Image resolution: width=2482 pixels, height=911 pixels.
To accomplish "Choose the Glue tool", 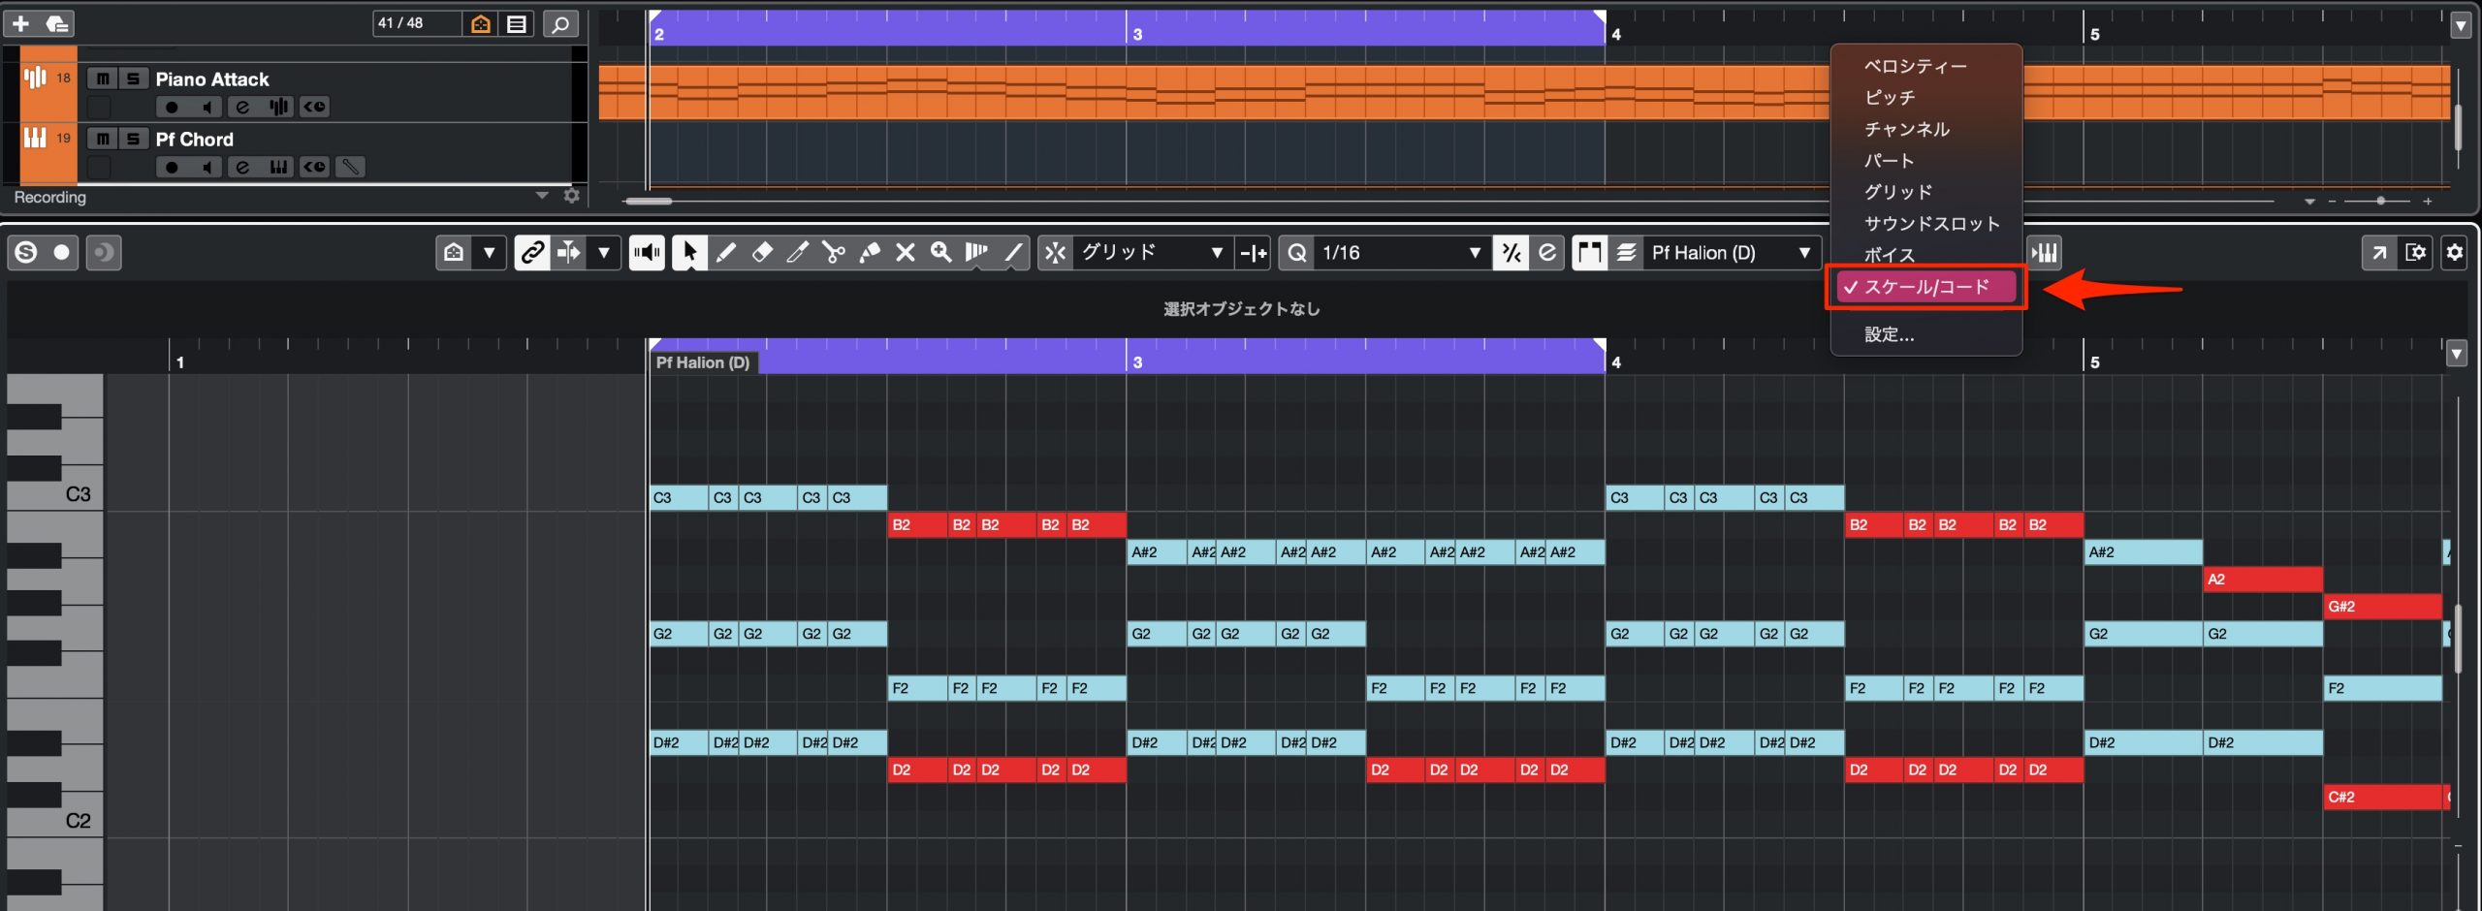I will 870,253.
